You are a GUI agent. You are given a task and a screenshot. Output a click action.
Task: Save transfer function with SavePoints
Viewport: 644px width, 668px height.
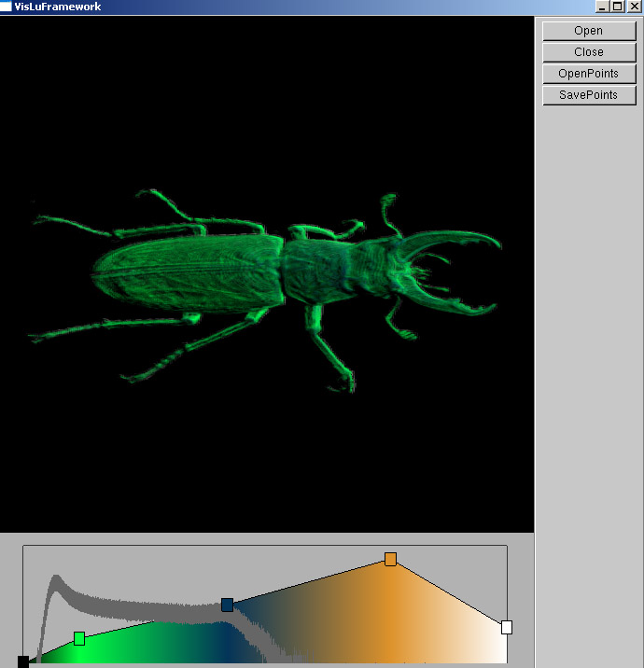click(588, 95)
